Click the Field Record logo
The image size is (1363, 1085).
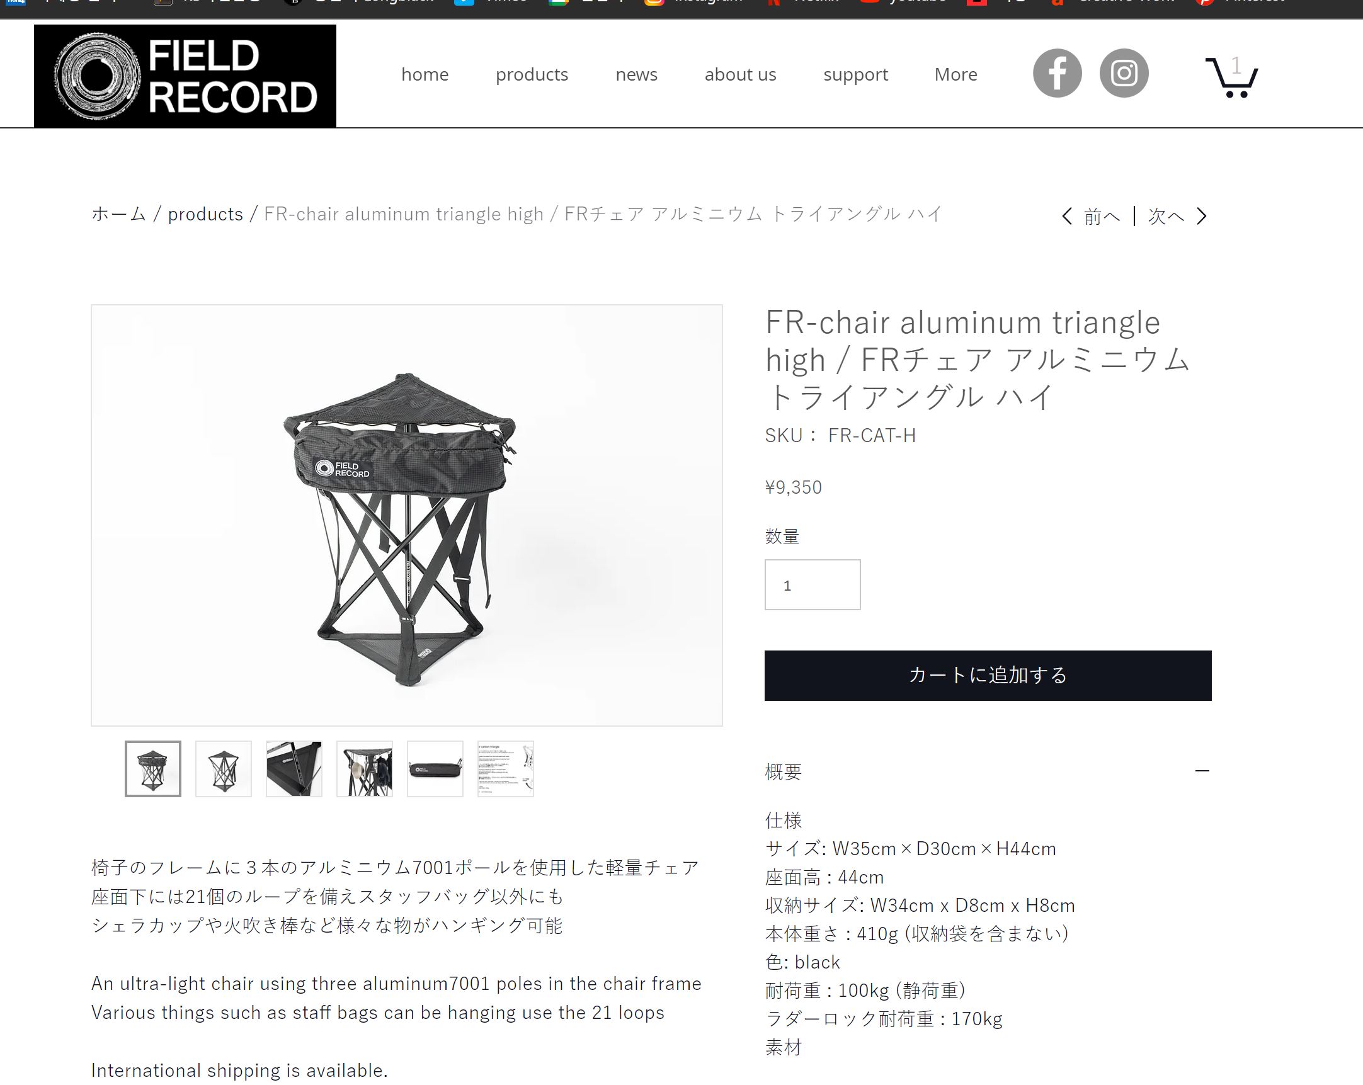click(x=185, y=76)
